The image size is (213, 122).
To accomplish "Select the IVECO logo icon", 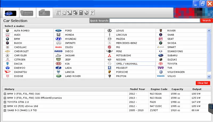I will (x=59, y=51).
